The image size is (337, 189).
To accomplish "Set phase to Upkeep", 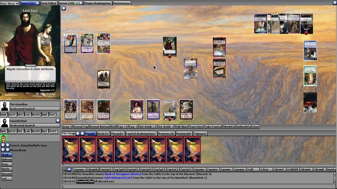I will pyautogui.click(x=6, y=159).
